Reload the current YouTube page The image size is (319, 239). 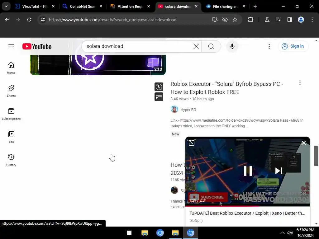coord(29,20)
